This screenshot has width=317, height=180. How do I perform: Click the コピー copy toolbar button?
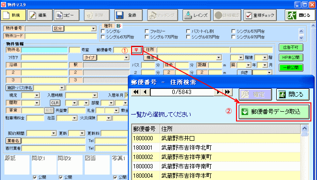66,15
